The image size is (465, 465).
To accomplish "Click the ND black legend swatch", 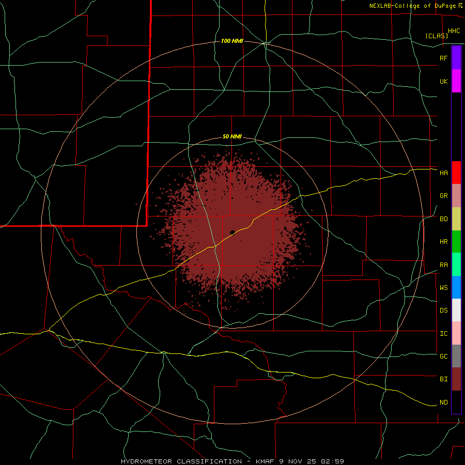I will [456, 402].
